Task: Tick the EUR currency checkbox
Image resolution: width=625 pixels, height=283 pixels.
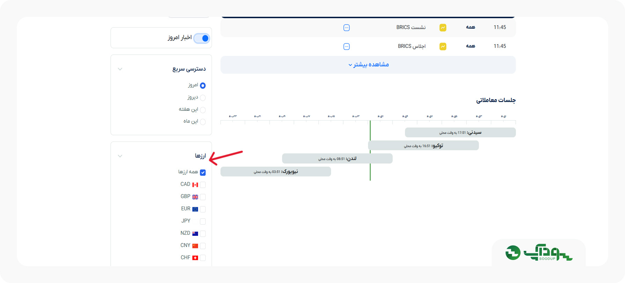Action: coord(203,209)
